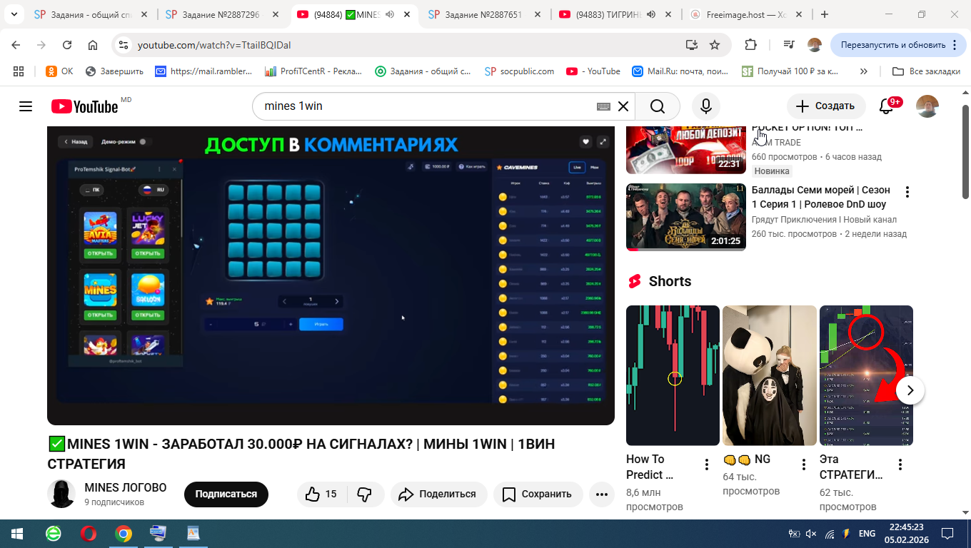Open YouTube notifications bell
Viewport: 971px width, 548px height.
point(886,106)
